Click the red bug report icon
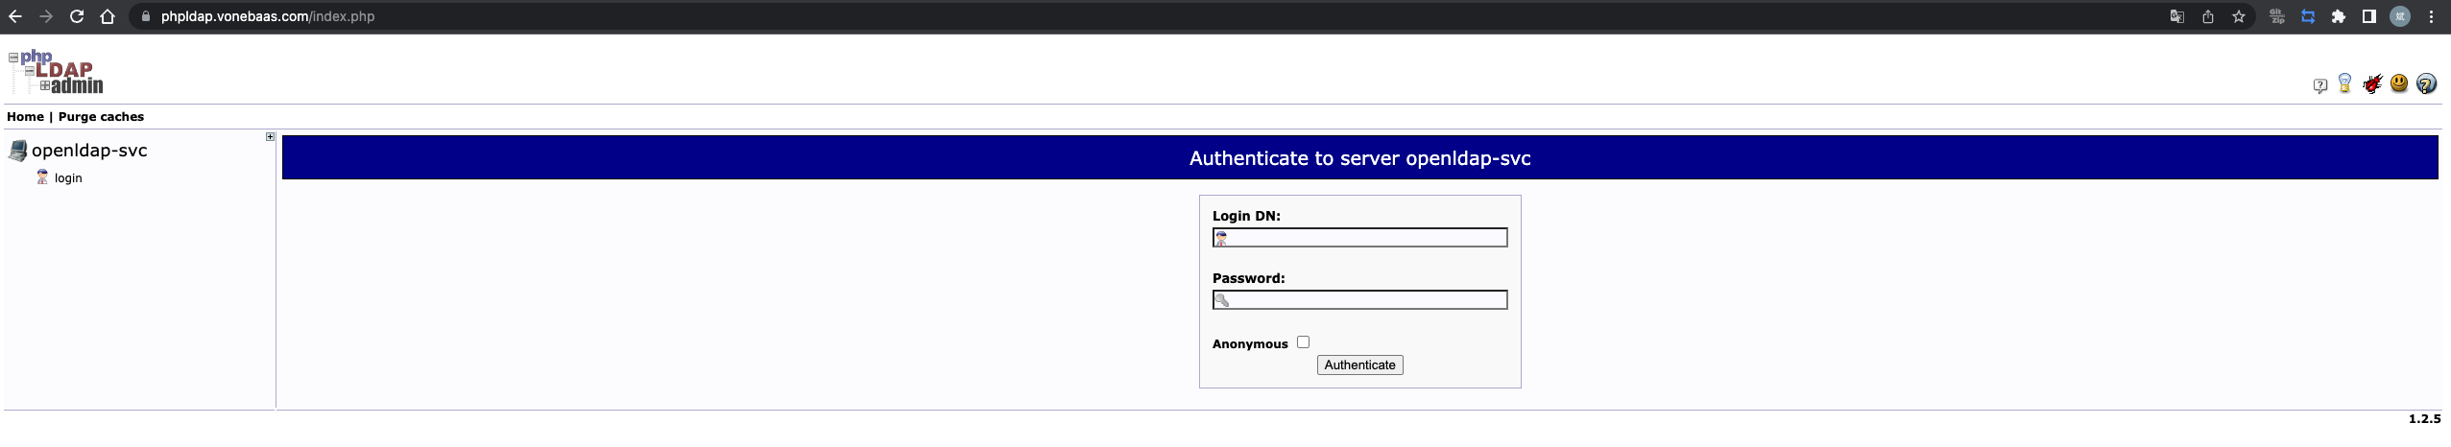2451x447 pixels. (2372, 84)
